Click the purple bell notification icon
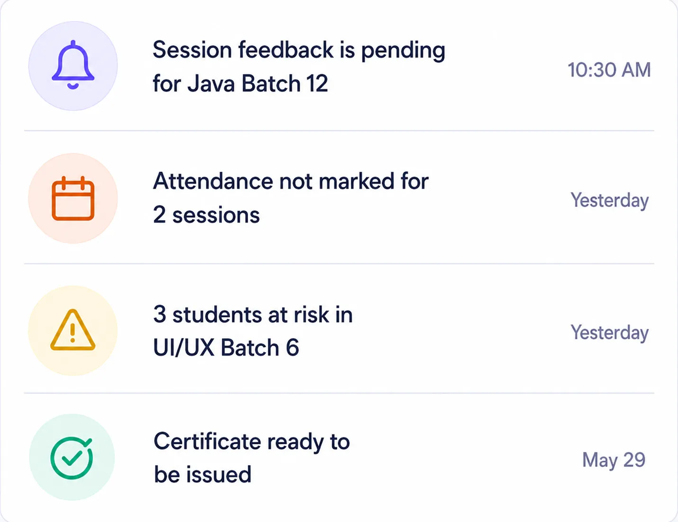The height and width of the screenshot is (522, 678). point(73,65)
